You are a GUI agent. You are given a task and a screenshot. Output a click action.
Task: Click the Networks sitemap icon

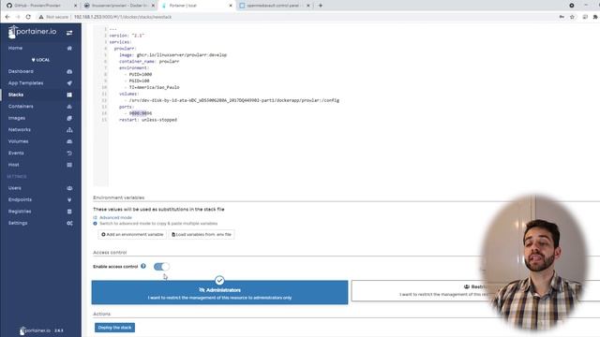coord(69,130)
